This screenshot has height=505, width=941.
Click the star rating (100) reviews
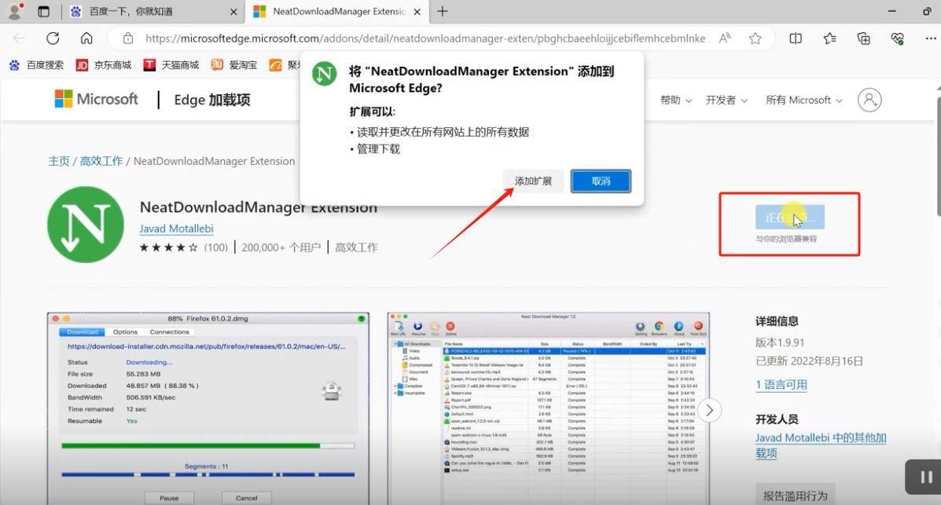183,247
